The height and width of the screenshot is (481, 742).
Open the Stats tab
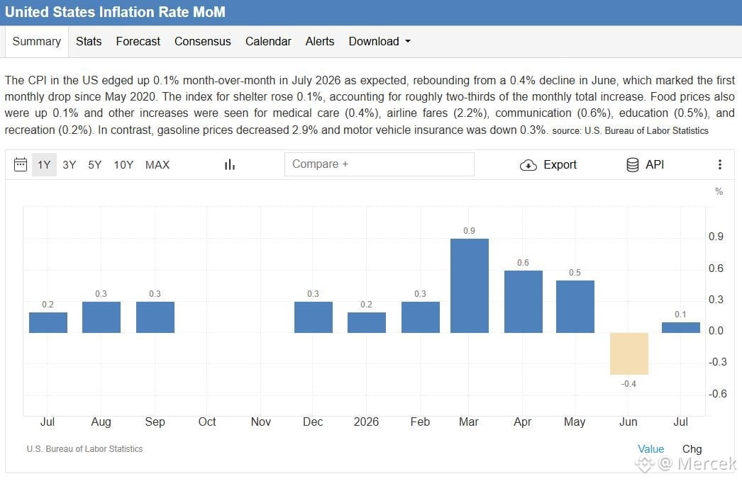pyautogui.click(x=89, y=42)
